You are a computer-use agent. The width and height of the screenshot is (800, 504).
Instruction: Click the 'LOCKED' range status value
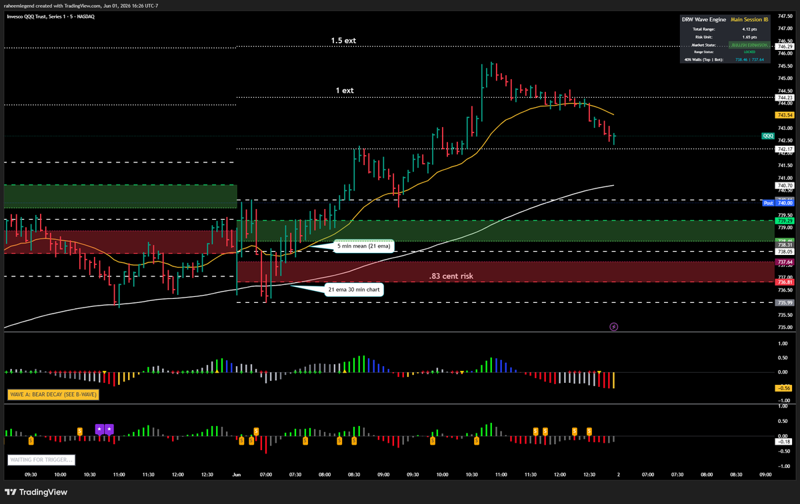click(751, 52)
